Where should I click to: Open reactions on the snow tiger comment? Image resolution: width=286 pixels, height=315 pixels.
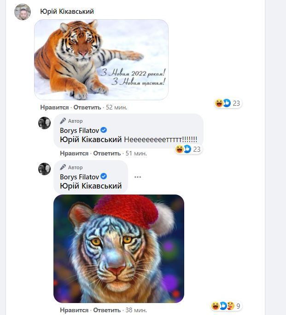228,103
